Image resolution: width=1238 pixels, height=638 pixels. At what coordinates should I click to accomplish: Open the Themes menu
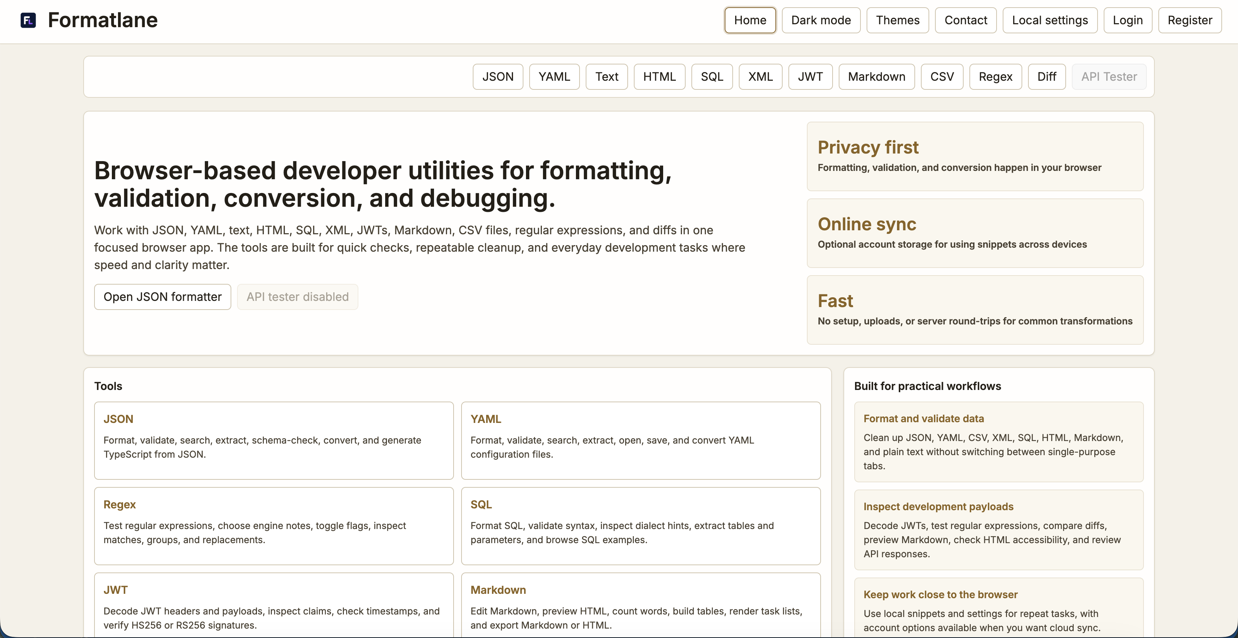897,20
